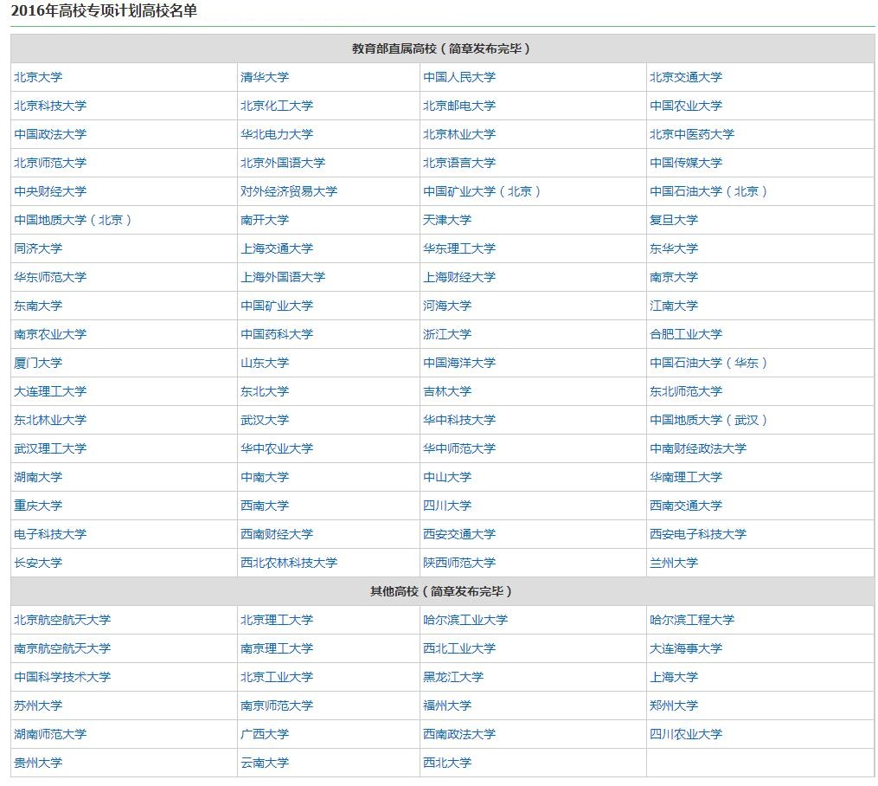This screenshot has width=878, height=786.
Task: Open the 北京科技大学 link
Action: 50,106
